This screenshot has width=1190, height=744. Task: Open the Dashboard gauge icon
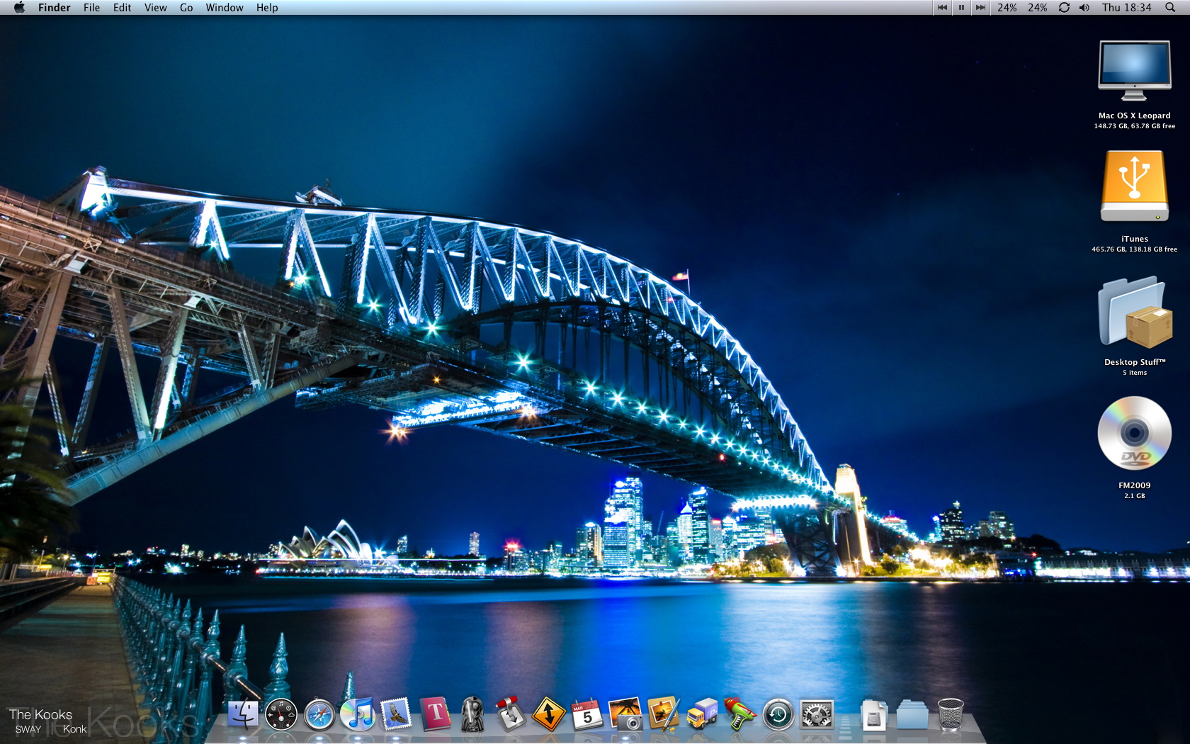coord(281,714)
